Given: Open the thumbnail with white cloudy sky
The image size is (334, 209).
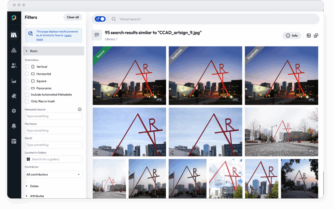Looking at the screenshot, I should pyautogui.click(x=226, y=179).
